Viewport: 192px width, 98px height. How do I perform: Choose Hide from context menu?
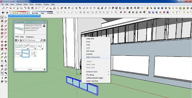point(96,45)
